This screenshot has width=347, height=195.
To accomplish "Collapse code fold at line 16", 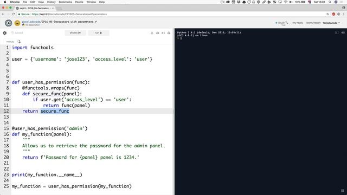I will pos(10,134).
